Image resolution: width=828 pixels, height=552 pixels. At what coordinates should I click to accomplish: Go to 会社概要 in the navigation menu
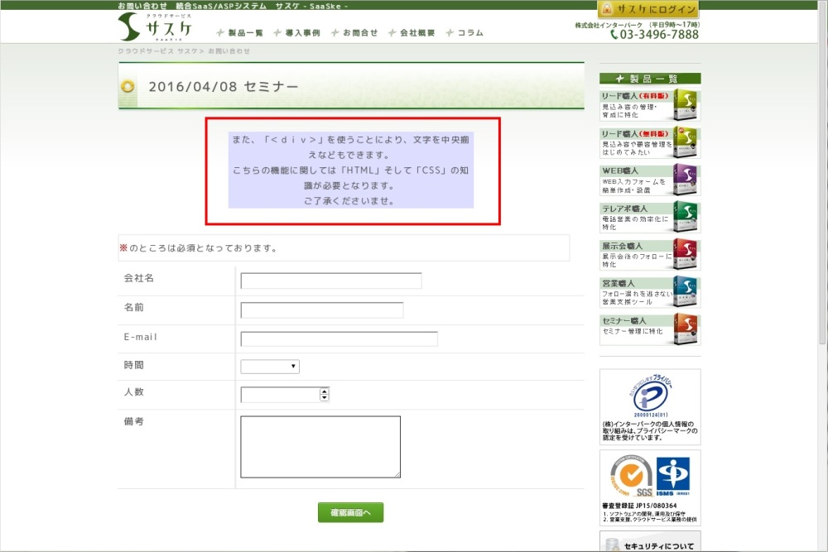click(412, 33)
